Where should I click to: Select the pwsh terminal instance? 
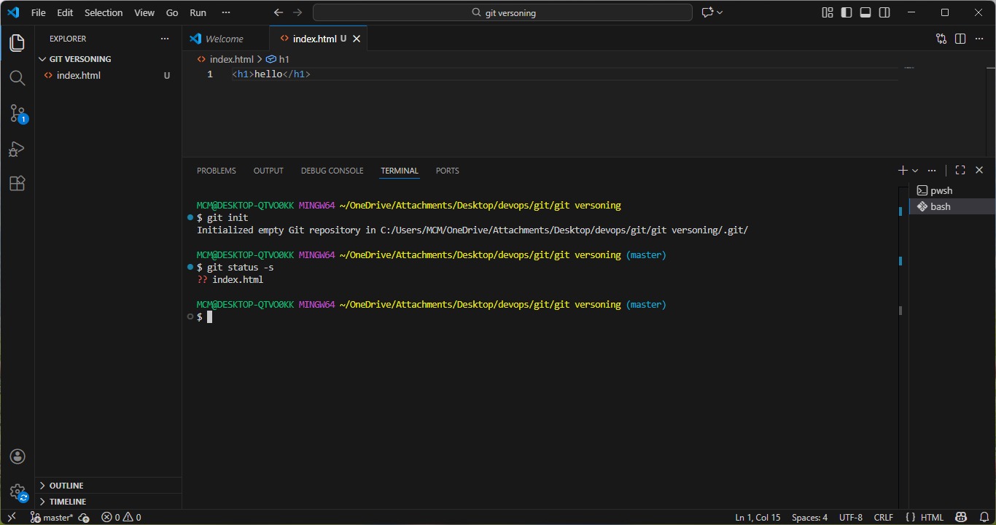[952, 190]
